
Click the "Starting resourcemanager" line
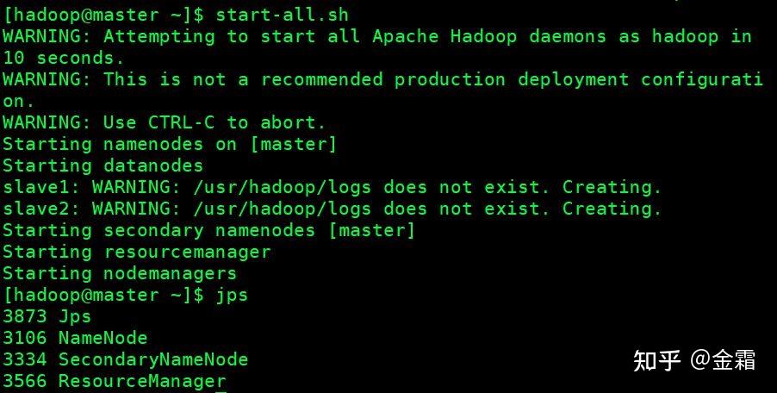tap(136, 252)
